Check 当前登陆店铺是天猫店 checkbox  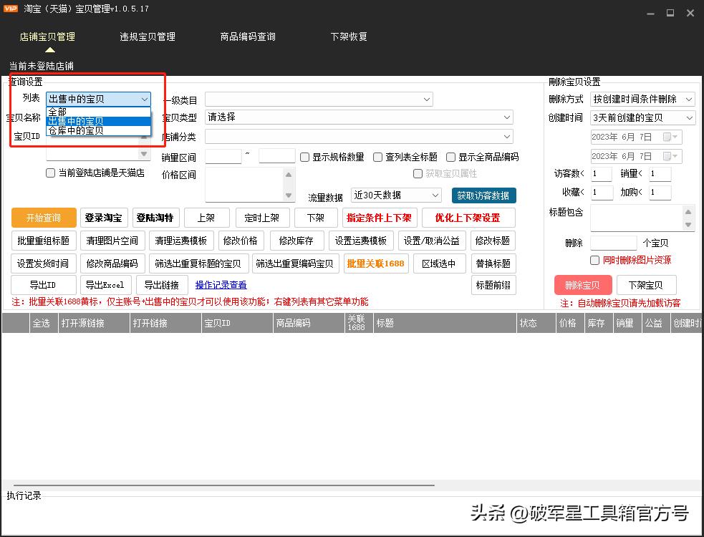tap(50, 172)
